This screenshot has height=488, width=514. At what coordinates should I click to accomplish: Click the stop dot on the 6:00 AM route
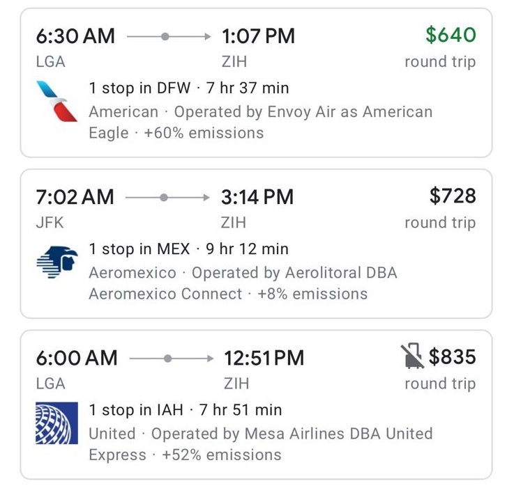pyautogui.click(x=167, y=359)
